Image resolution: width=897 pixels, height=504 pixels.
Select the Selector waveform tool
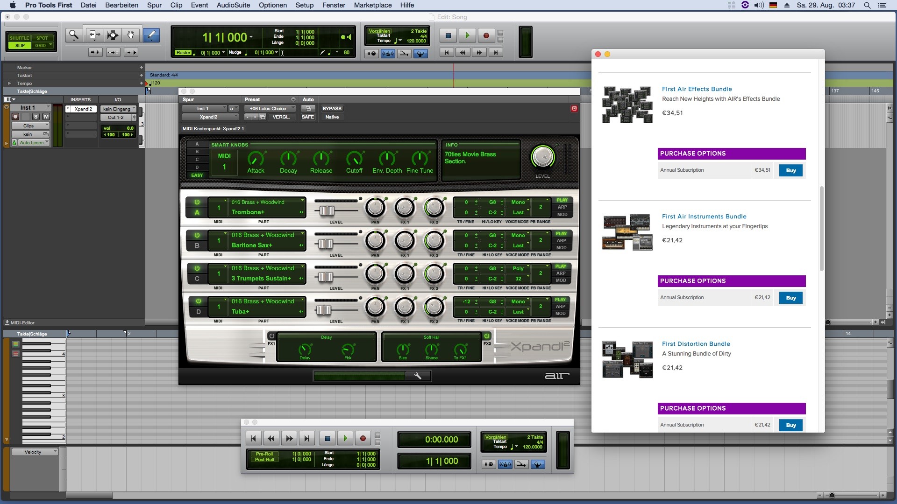(x=112, y=35)
